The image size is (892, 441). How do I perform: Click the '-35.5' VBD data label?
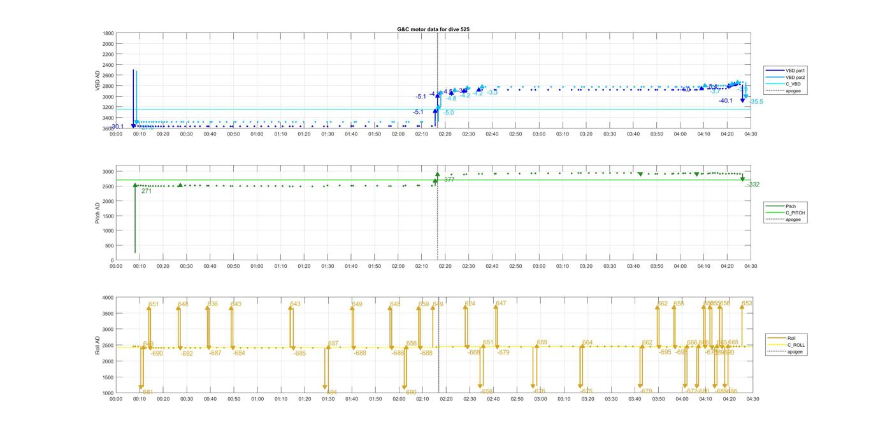click(x=756, y=102)
